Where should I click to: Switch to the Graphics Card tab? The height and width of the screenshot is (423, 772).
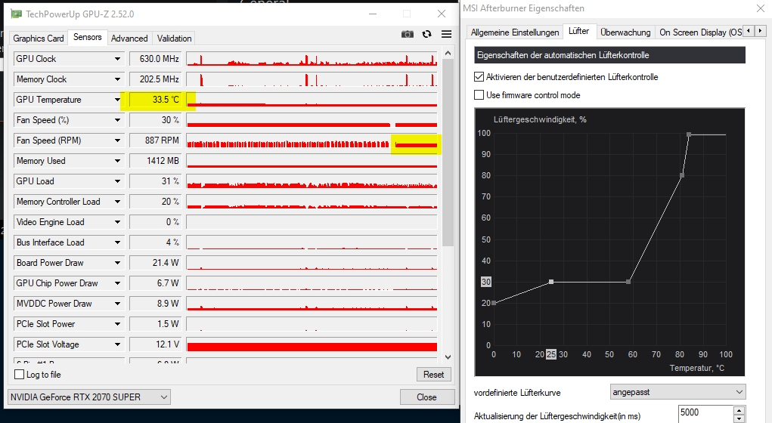click(x=39, y=39)
